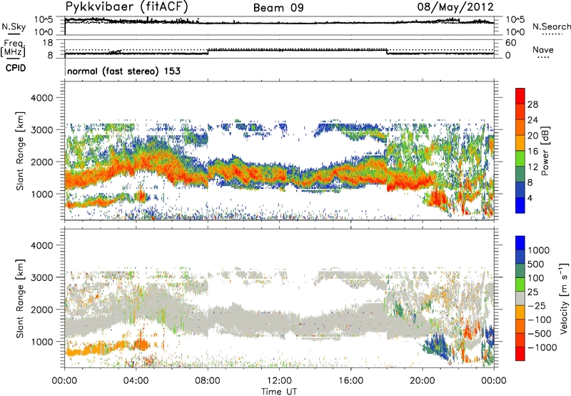Click the light green Power segment between 12 and 16
Image resolution: width=571 pixels, height=396 pixels.
click(520, 159)
